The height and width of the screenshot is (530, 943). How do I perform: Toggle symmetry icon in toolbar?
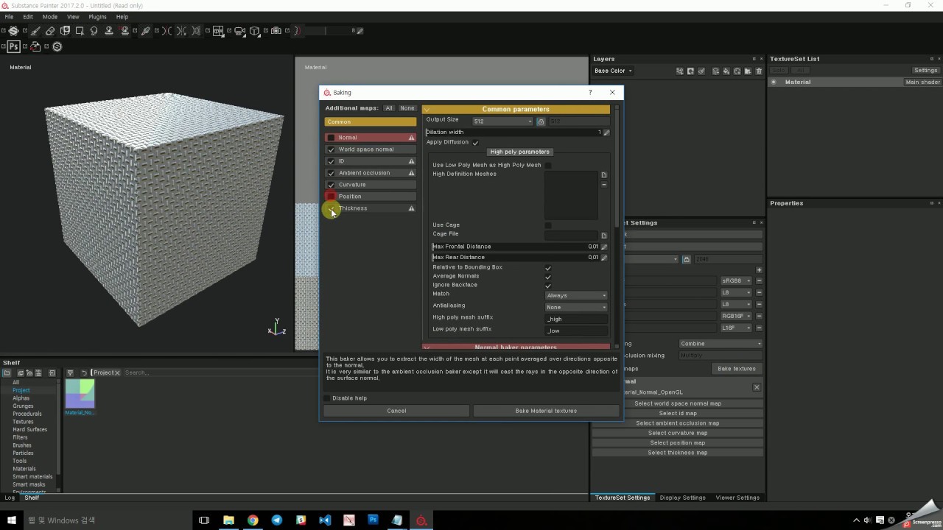point(166,31)
